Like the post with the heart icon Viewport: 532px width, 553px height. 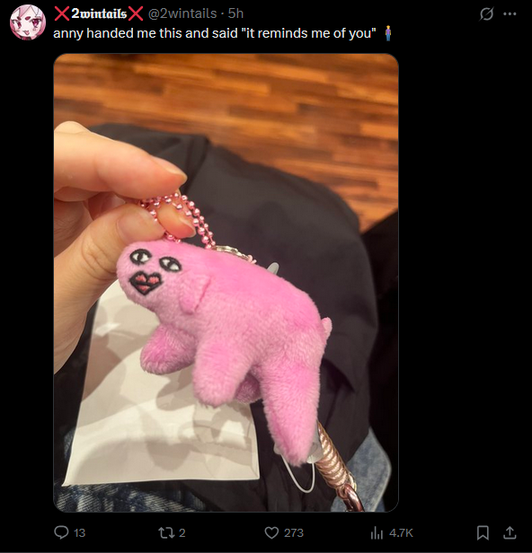pos(271,532)
